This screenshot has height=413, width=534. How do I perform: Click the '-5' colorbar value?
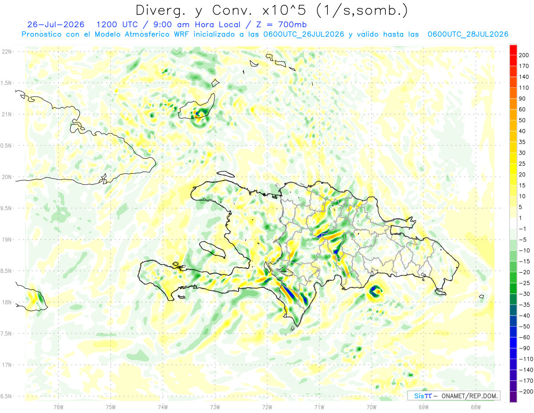523,239
